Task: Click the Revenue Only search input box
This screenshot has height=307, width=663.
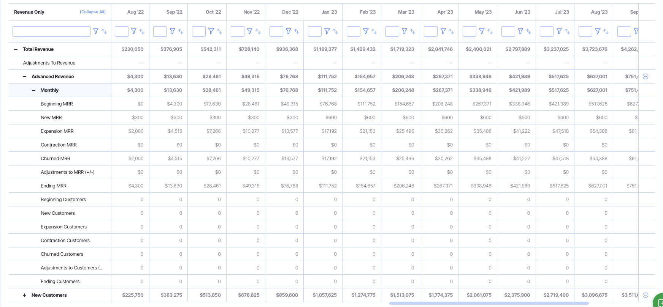Action: pyautogui.click(x=51, y=31)
